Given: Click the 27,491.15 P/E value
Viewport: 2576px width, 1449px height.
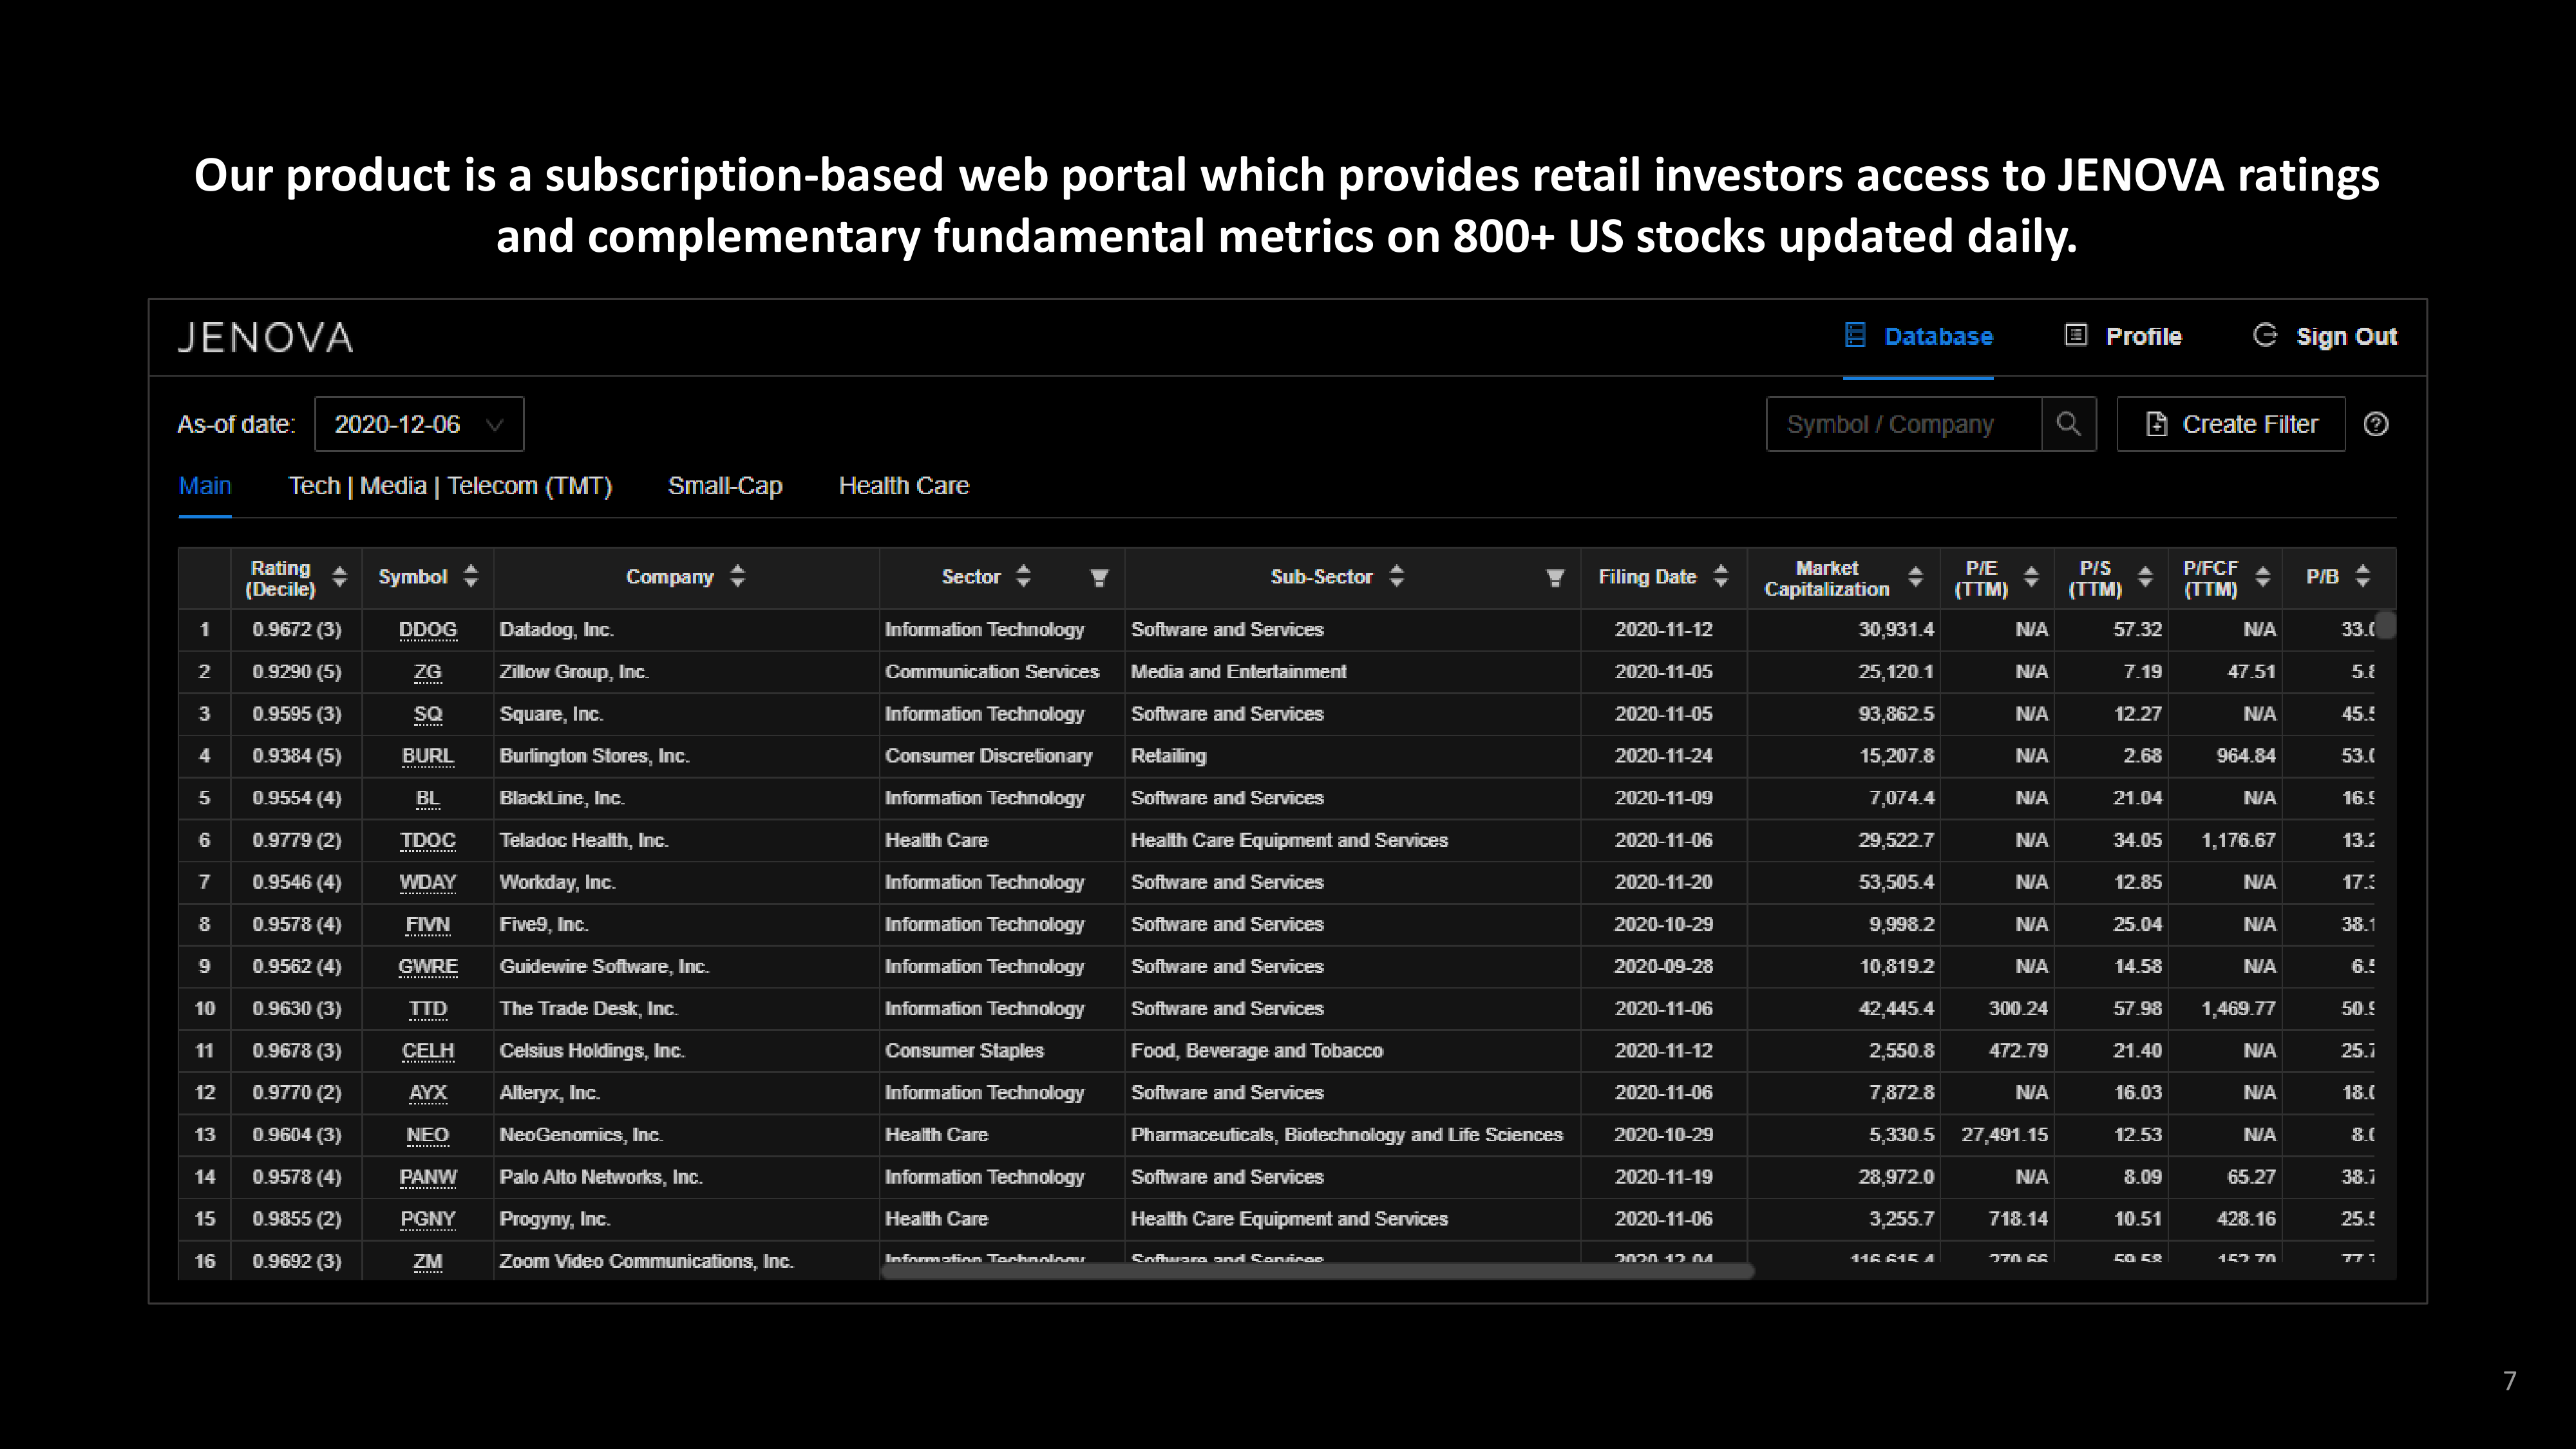Looking at the screenshot, I should pos(2004,1135).
